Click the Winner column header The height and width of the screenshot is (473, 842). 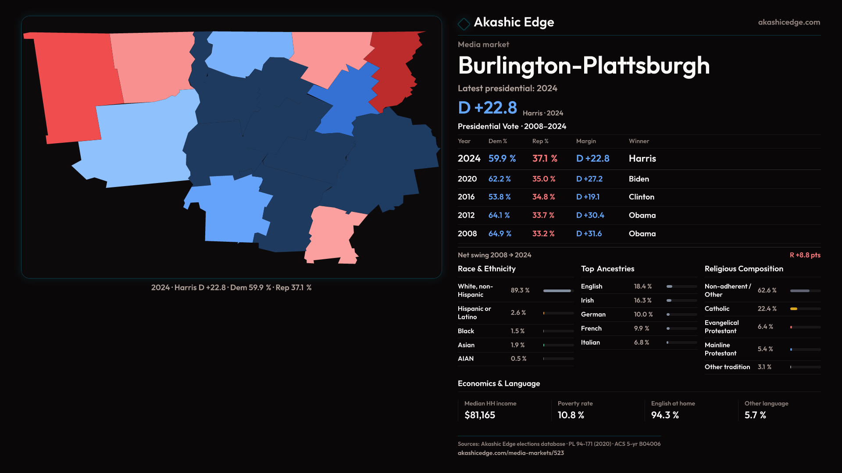click(x=639, y=141)
